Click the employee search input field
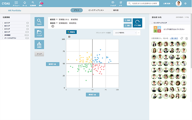This screenshot has width=192, height=120. pyautogui.click(x=143, y=3)
